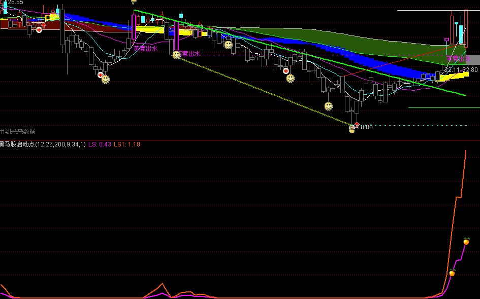Click the smiley sitting on the blue band
The image size is (480, 299).
coord(228,45)
